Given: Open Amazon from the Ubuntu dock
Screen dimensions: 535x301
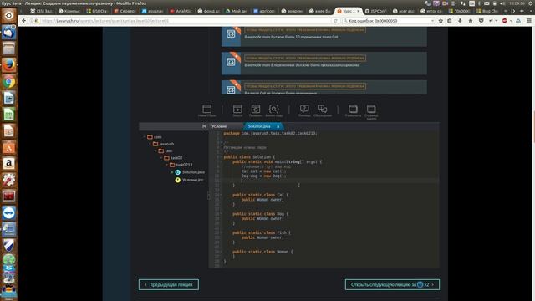Looking at the screenshot, I should 9,164.
